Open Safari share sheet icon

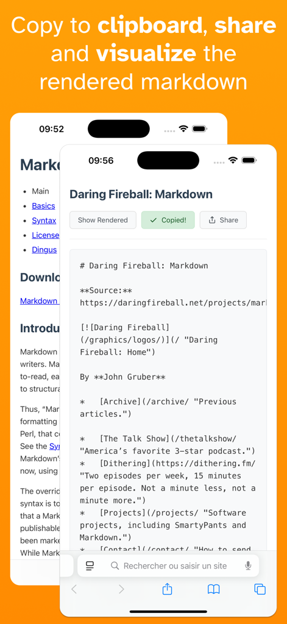(168, 589)
